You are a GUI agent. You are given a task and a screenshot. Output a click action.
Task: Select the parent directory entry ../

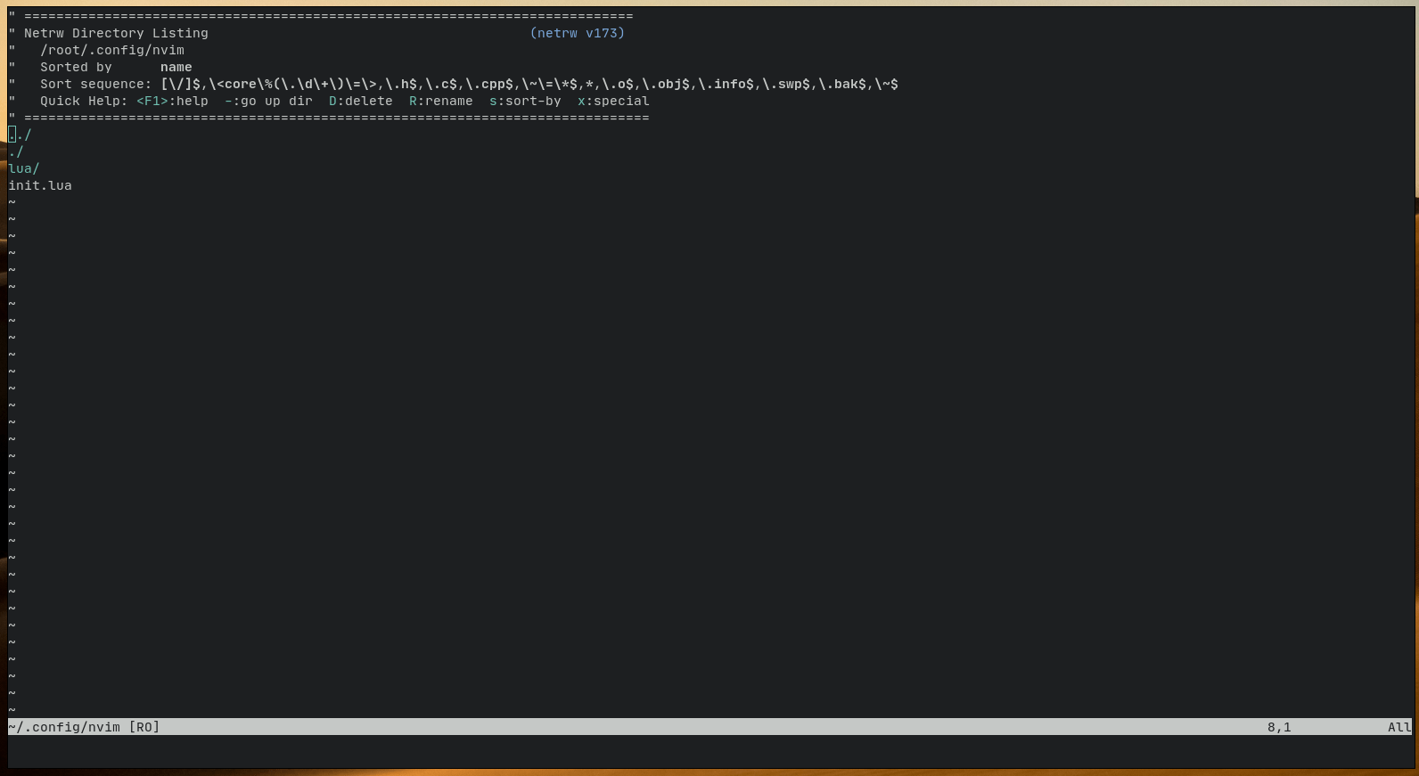20,135
